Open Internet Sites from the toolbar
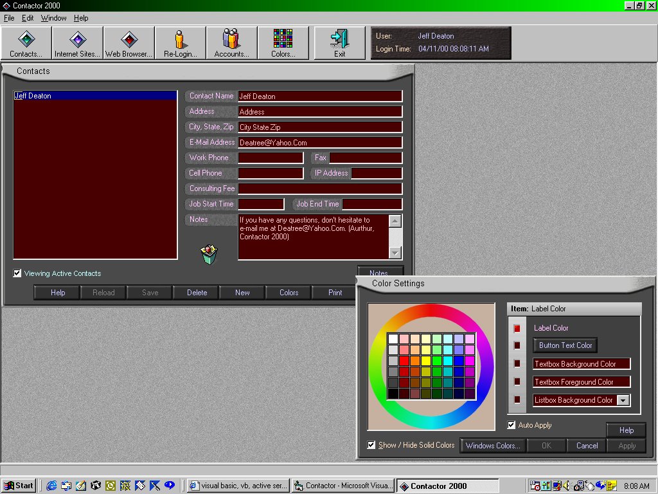This screenshot has height=494, width=658. pyautogui.click(x=78, y=43)
